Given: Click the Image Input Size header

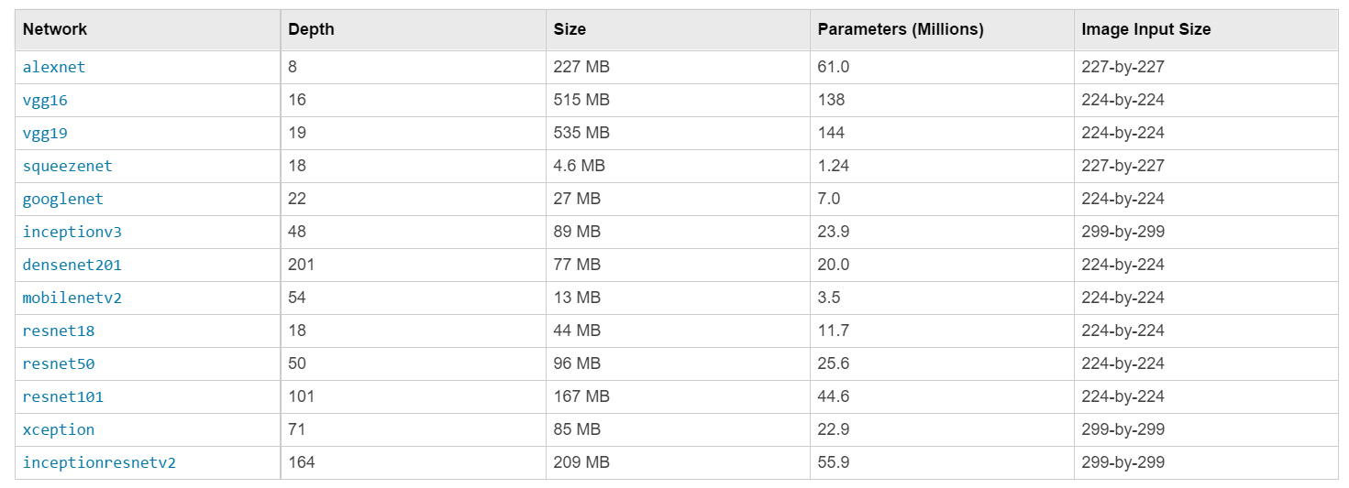Looking at the screenshot, I should pos(1146,29).
